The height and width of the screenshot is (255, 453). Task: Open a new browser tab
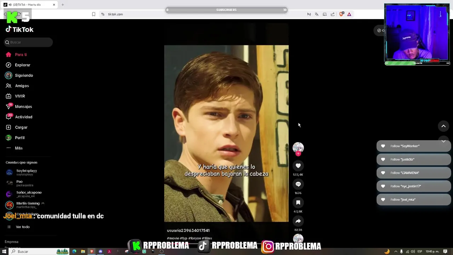coord(63,5)
